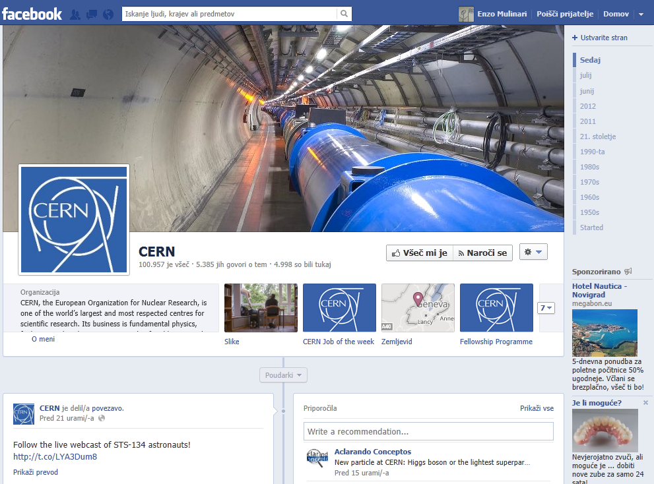The width and height of the screenshot is (654, 484).
Task: Open the Poudarki filter dropdown
Action: pyautogui.click(x=283, y=375)
